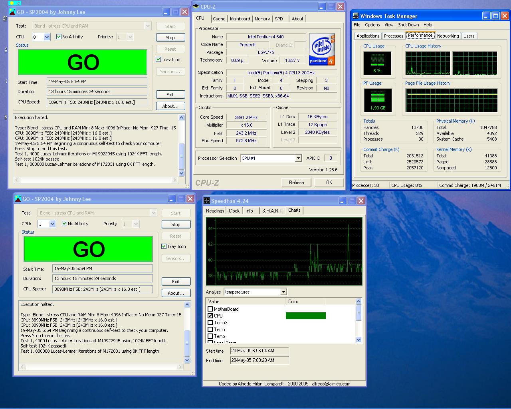Click the OK button in CPU-Z
This screenshot has height=409, width=511.
click(329, 183)
